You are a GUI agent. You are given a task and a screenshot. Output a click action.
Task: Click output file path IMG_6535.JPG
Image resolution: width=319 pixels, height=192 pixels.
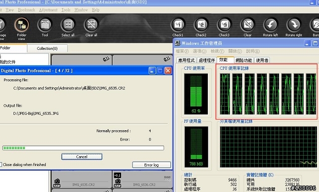tap(36, 113)
